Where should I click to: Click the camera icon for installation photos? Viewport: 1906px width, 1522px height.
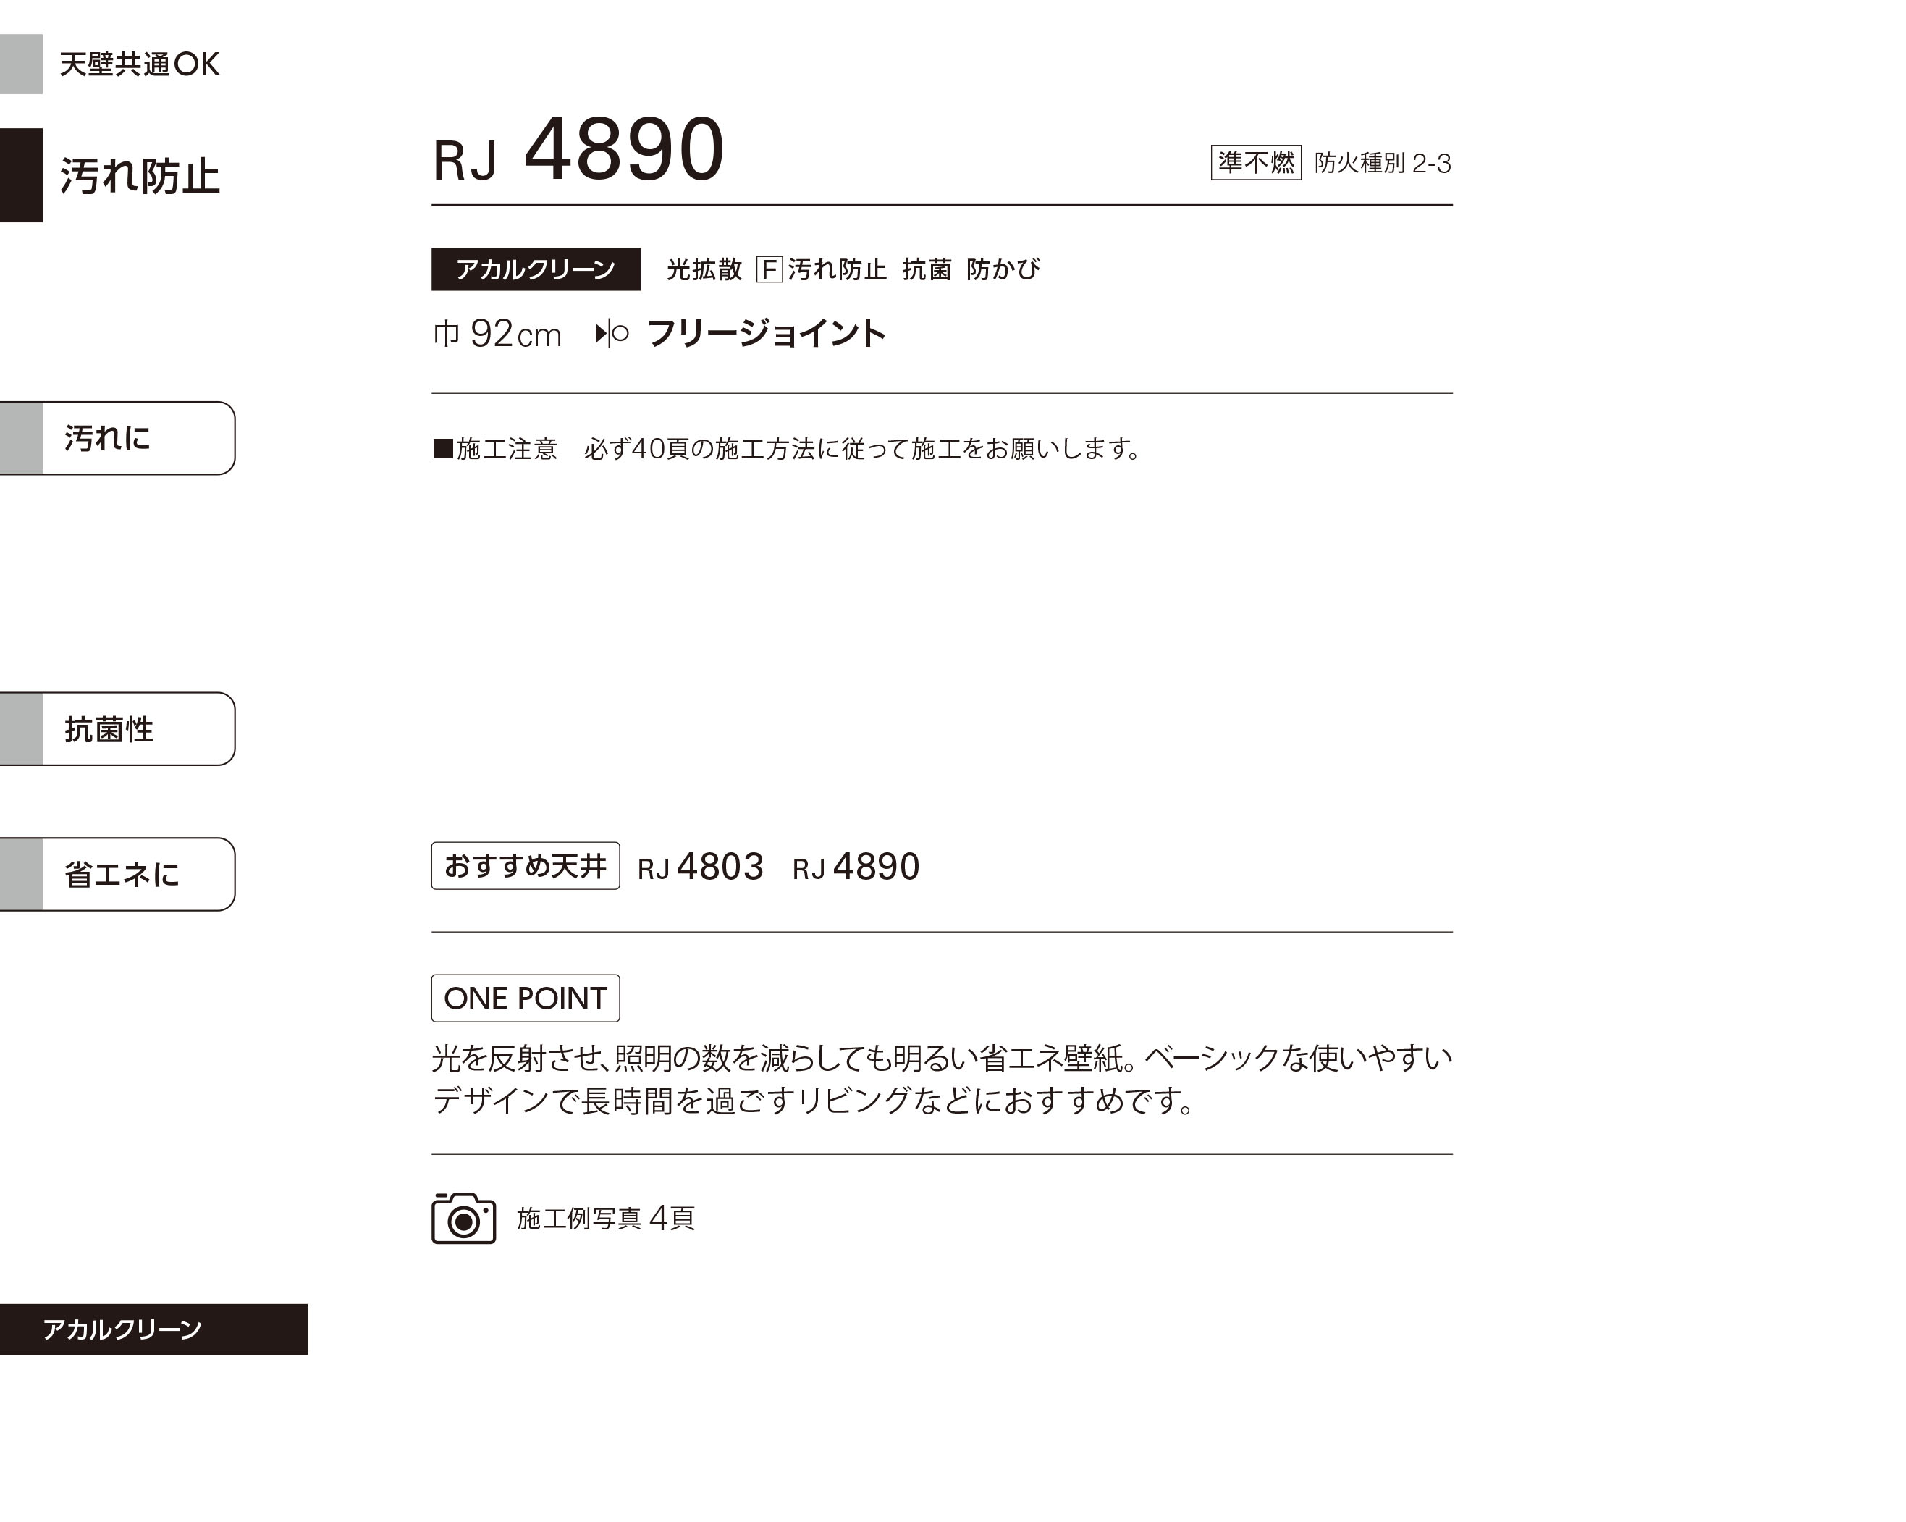coord(463,1218)
